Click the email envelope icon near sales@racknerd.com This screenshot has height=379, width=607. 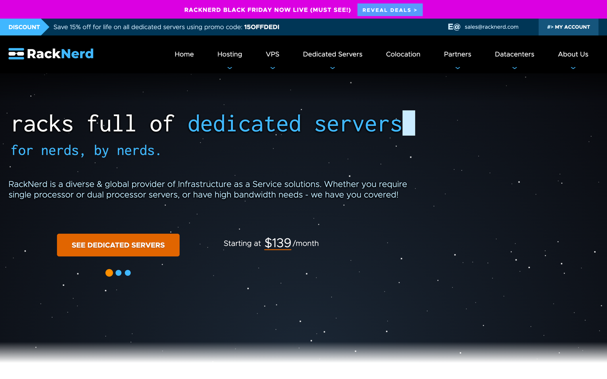454,27
